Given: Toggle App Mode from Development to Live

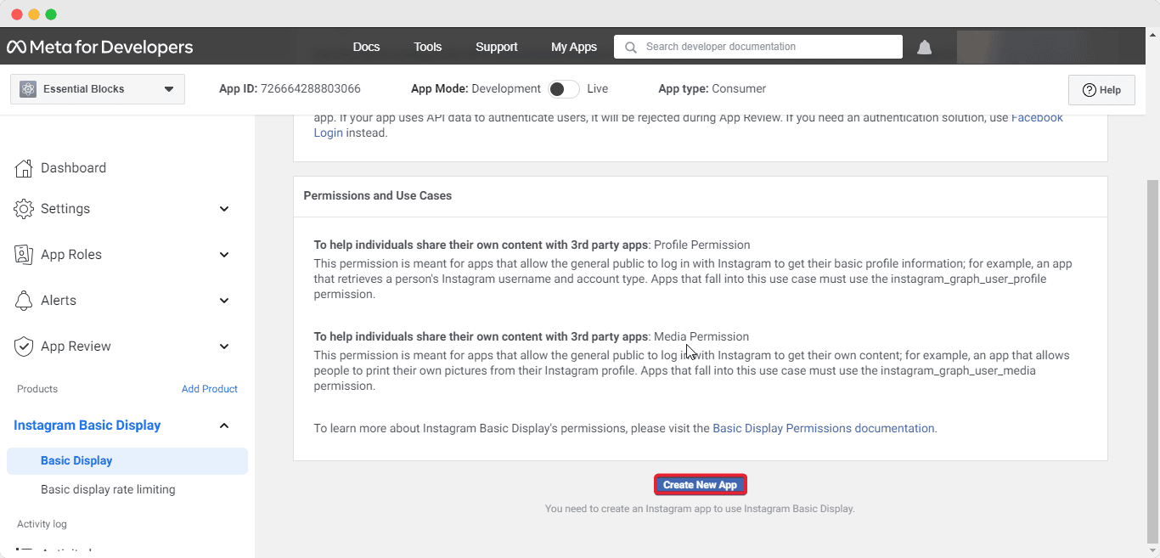Looking at the screenshot, I should coord(564,89).
